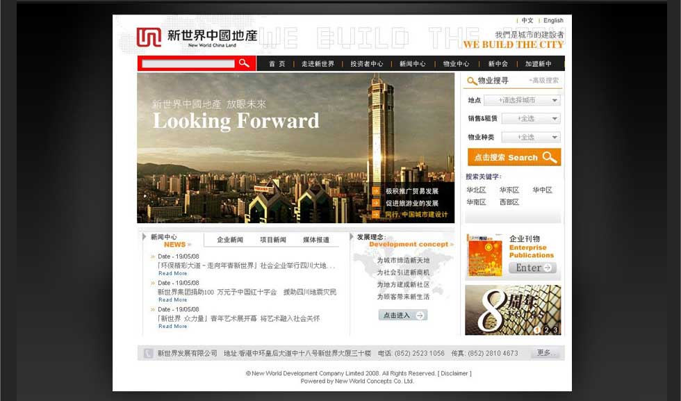Screen dimensions: 681x401
Task: Select page 1 on the 8周年 banner
Action: pos(537,330)
